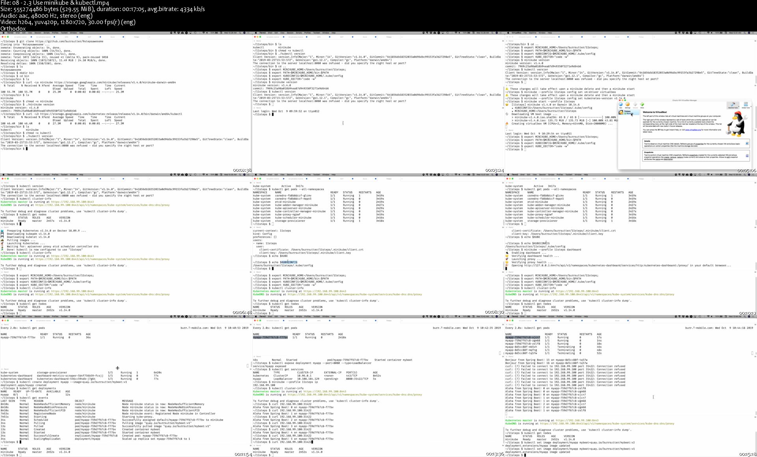Viewport: 757px width, 457px height.
Task: Select Global Tools in VirtualBox Manager
Action: tap(746, 105)
